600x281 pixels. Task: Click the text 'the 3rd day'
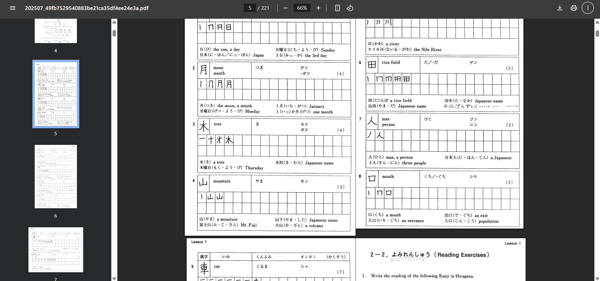pos(316,56)
